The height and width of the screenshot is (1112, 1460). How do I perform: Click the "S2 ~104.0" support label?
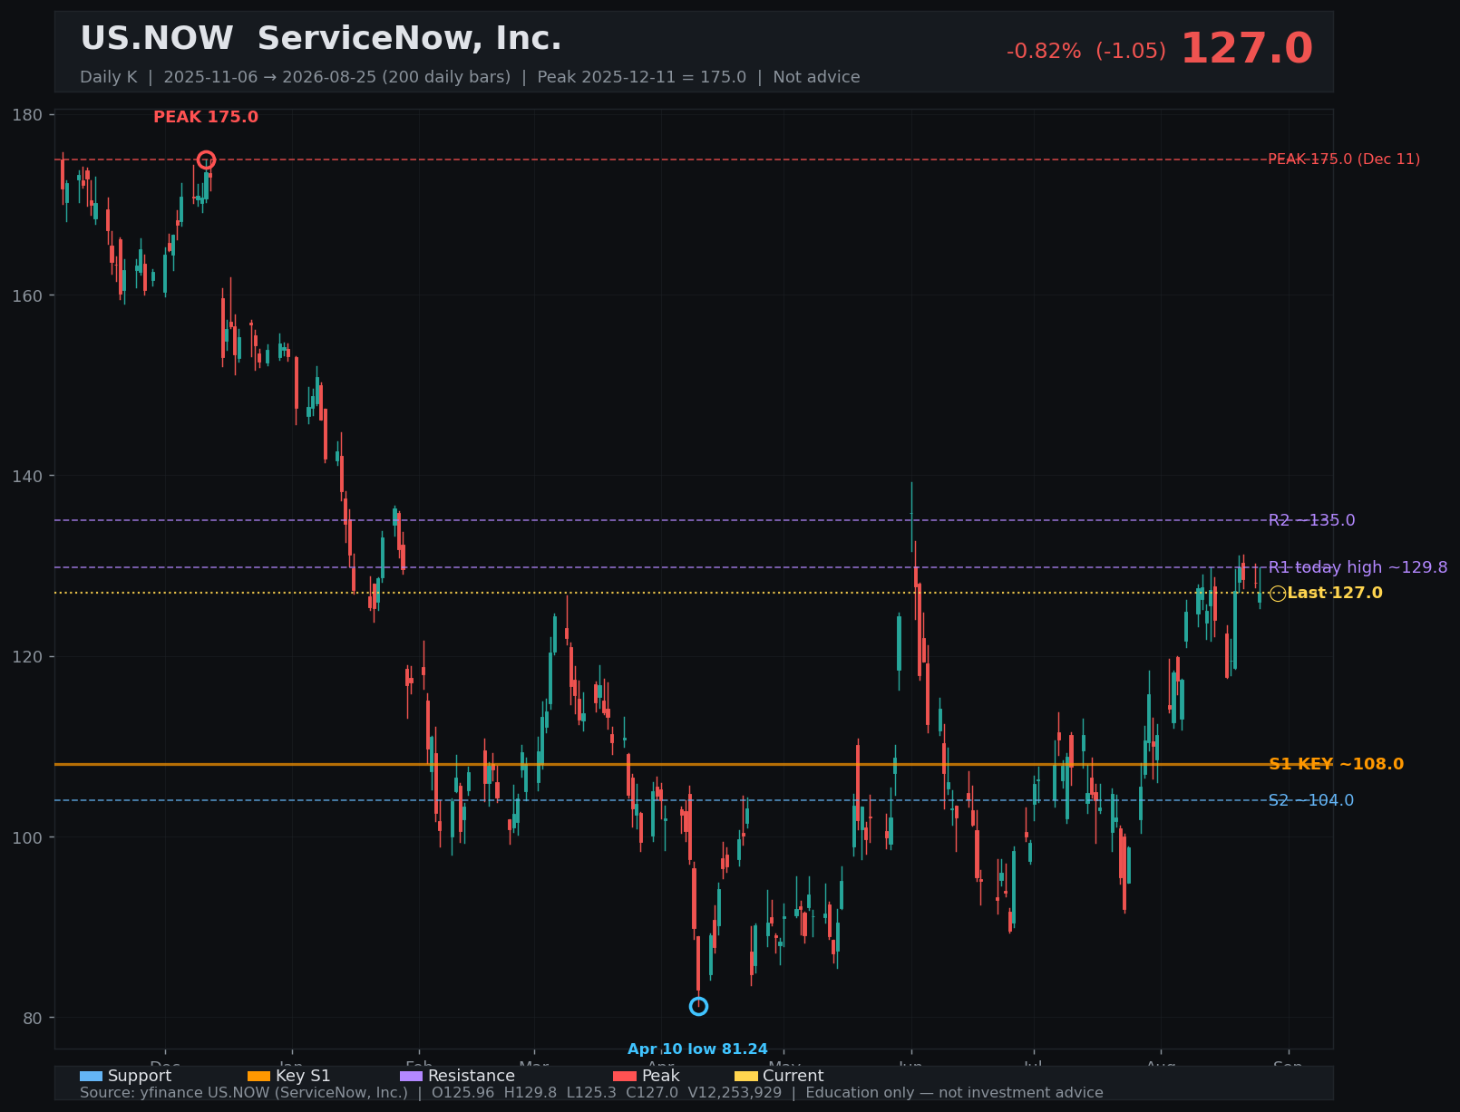point(1310,800)
